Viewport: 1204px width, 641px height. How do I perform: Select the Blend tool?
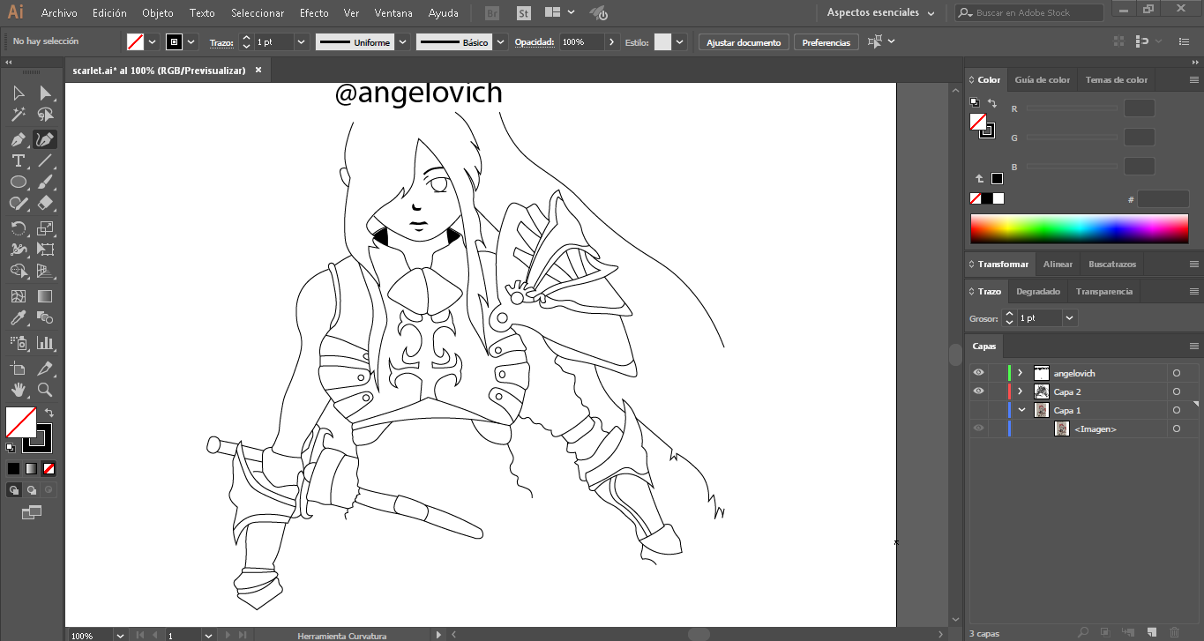click(x=45, y=317)
